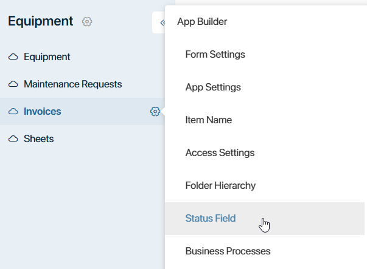Select the Invoices app
Screen dimensions: 367x269
pyautogui.click(x=43, y=111)
